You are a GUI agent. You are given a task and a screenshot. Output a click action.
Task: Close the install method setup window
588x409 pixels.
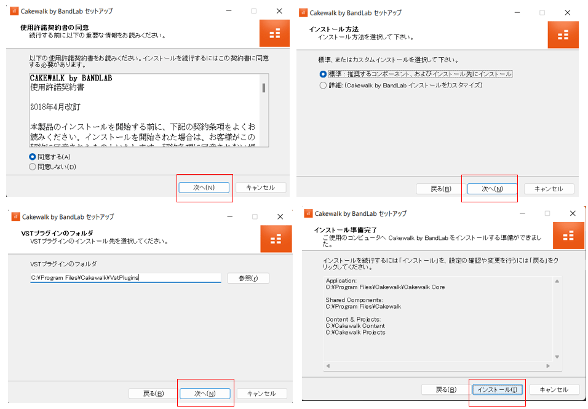pos(567,13)
